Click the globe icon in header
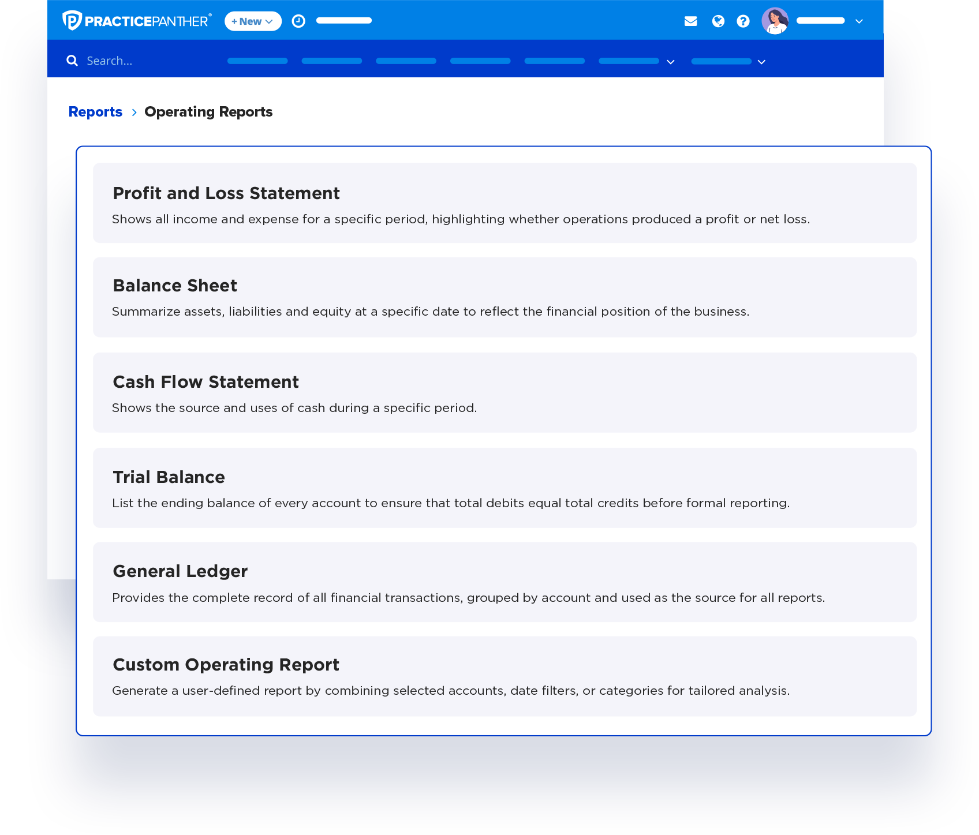Screen dimensions: 979x835 coord(718,21)
